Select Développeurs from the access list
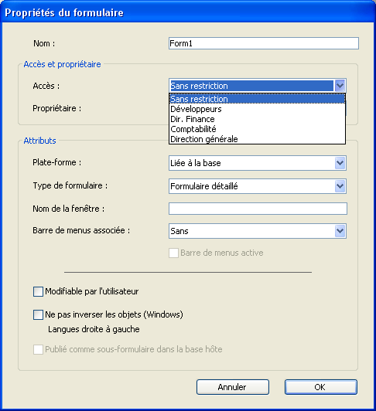Screen dimensions: 376x411 tap(257, 109)
